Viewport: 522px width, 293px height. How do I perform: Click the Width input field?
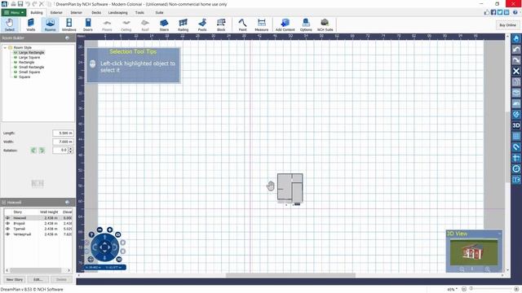click(x=63, y=142)
